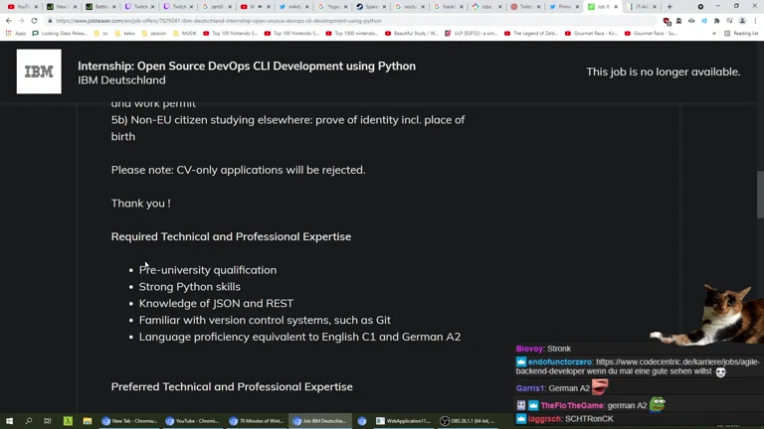Open The Legend of Zelda bookmark
764x429 pixels.
[532, 34]
